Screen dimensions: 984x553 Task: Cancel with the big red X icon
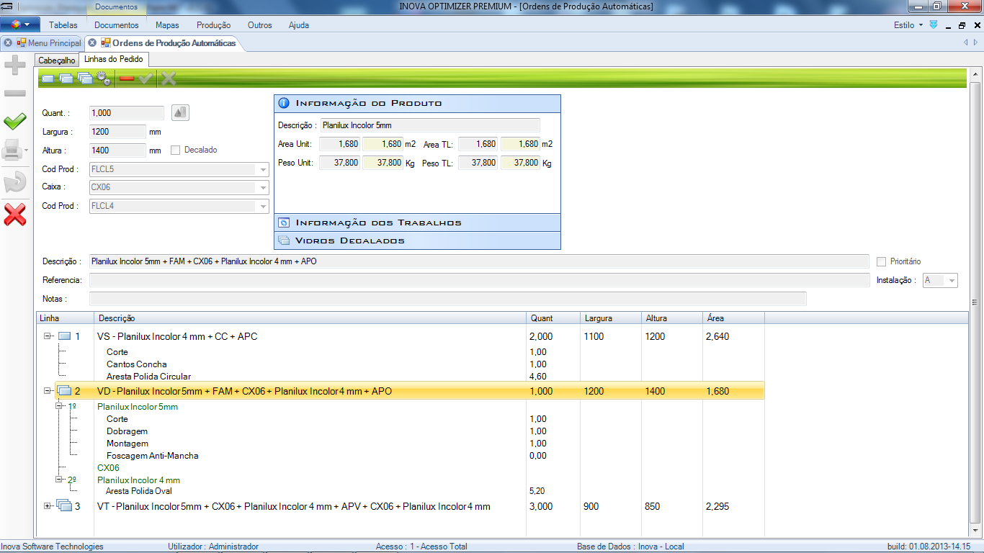click(x=15, y=214)
